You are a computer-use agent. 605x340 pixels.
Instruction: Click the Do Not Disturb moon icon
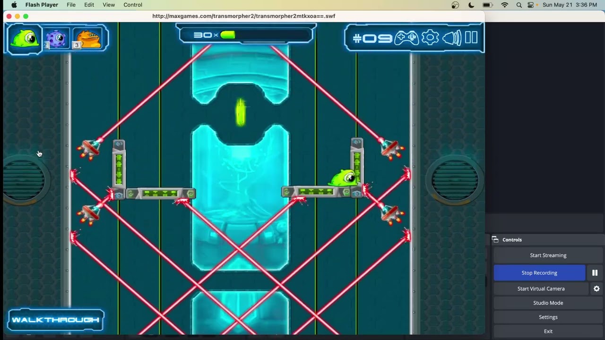point(471,5)
